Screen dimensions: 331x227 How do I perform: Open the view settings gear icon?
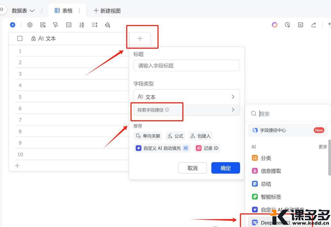coord(30,25)
